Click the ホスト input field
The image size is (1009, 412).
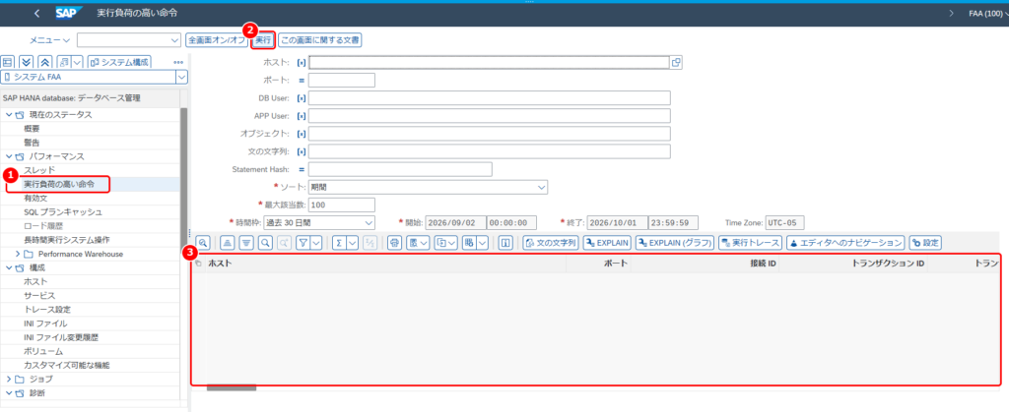pyautogui.click(x=490, y=62)
